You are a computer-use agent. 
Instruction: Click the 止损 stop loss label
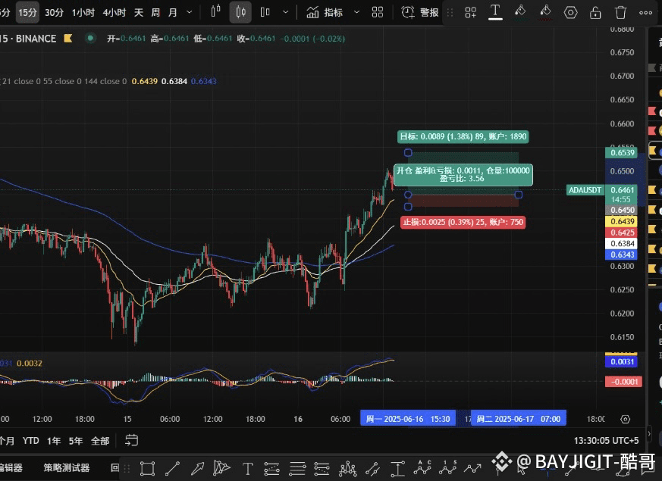tap(463, 222)
